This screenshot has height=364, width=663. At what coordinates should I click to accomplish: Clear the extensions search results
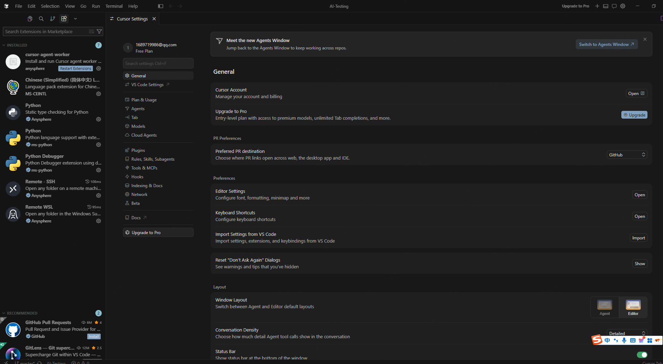tap(91, 31)
